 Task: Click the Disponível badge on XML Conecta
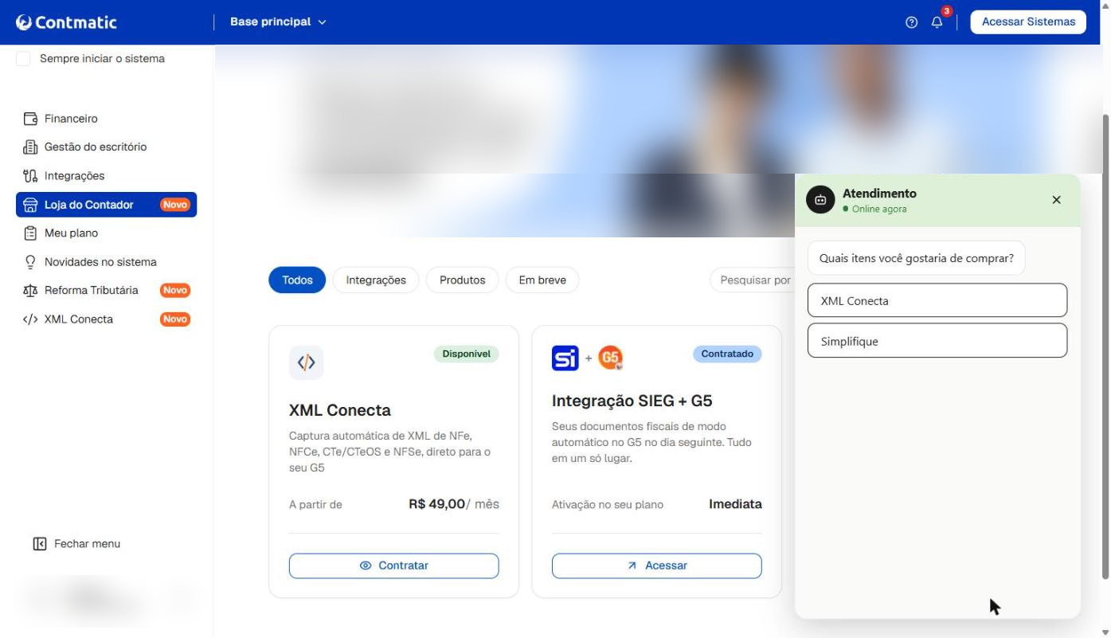pyautogui.click(x=466, y=354)
